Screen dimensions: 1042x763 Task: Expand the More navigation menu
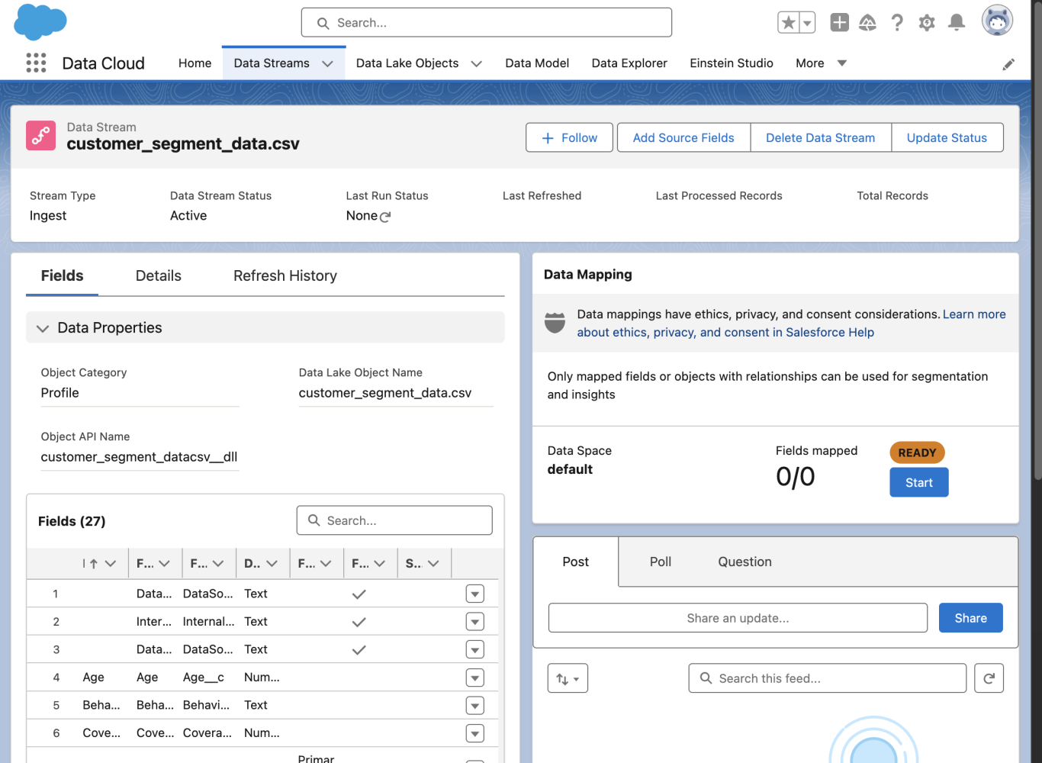click(841, 63)
